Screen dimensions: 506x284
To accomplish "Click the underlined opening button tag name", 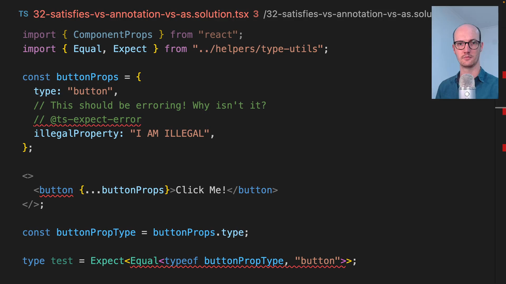I will click(x=56, y=190).
